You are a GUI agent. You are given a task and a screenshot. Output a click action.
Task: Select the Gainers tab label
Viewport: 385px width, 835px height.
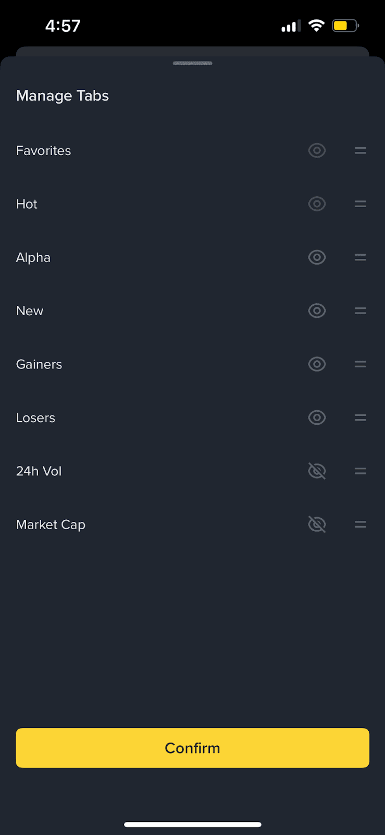pyautogui.click(x=39, y=364)
